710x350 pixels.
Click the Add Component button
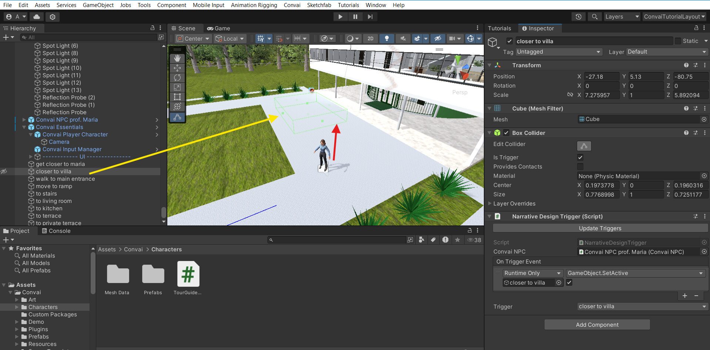tap(597, 324)
